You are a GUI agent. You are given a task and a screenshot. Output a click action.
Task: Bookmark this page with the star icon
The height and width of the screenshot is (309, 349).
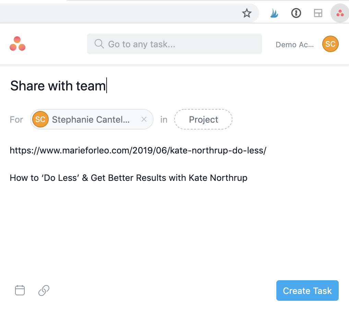point(246,13)
